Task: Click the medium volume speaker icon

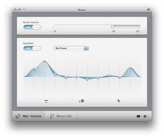Action: coord(113,31)
